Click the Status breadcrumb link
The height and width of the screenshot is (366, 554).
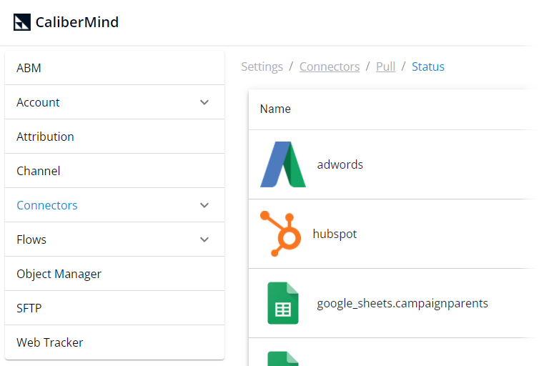pyautogui.click(x=428, y=66)
